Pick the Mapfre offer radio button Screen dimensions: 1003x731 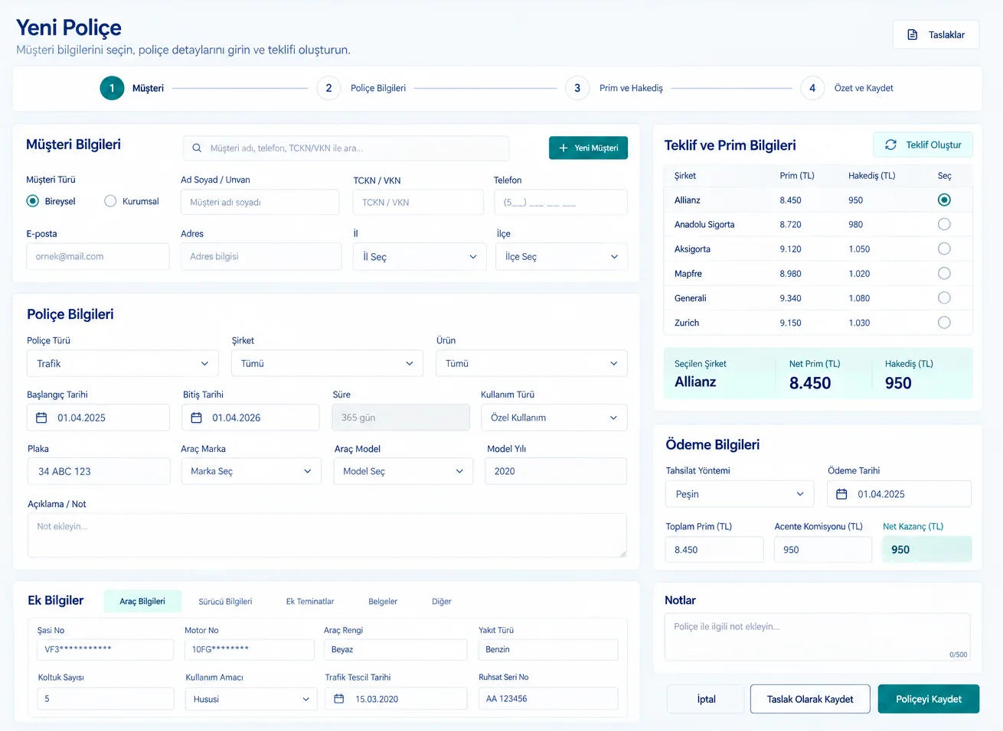click(944, 273)
